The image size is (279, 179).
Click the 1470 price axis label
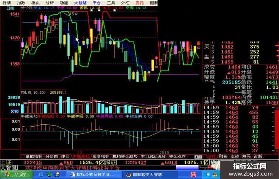15,38
